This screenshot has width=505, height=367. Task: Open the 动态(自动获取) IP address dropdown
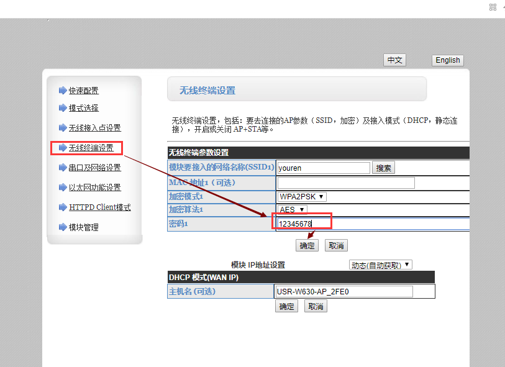[x=381, y=265]
